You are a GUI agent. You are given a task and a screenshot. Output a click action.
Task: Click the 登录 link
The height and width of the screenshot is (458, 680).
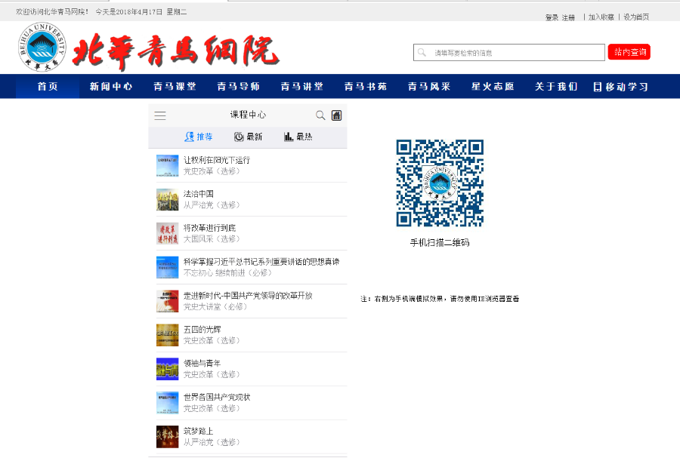coord(552,17)
